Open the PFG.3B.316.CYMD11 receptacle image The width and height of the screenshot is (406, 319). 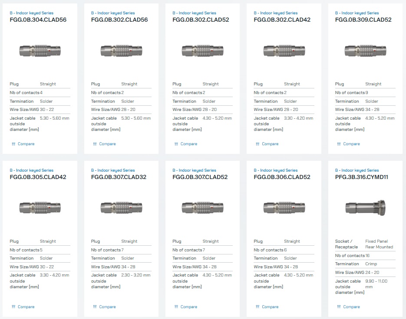(x=365, y=208)
